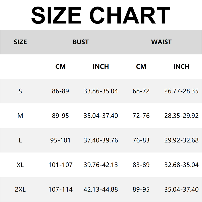The width and height of the screenshot is (202, 202).
Task: Click the 86-89 bust cm value
Action: click(x=60, y=91)
